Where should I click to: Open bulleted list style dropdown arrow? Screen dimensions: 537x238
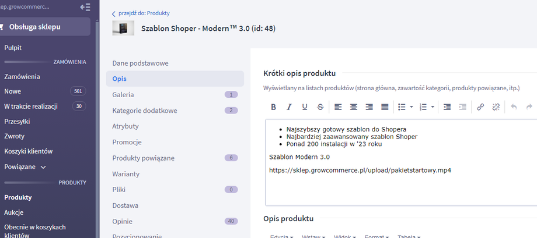(412, 107)
